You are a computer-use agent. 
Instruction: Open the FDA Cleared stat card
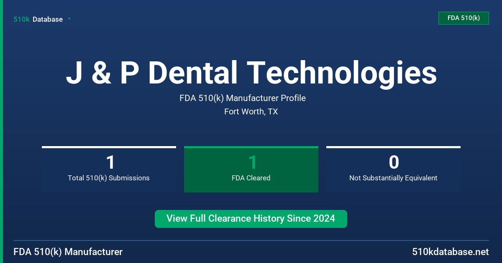pyautogui.click(x=251, y=169)
